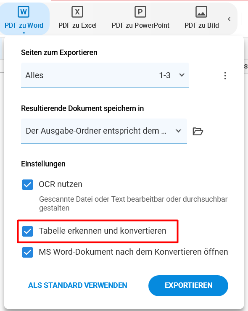Viewport: 248px width, 311px height.
Task: Click the OCR nutzen label text
Action: click(x=61, y=184)
